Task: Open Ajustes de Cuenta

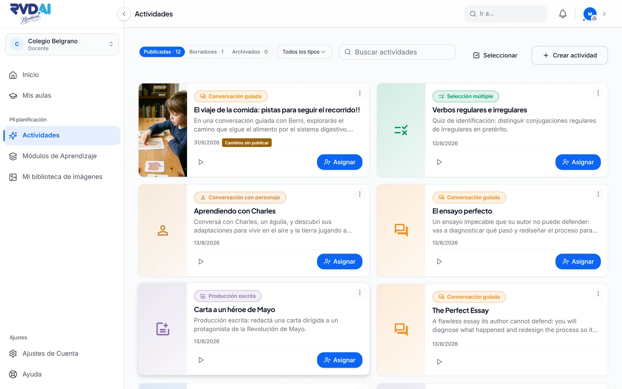Action: pyautogui.click(x=62, y=354)
